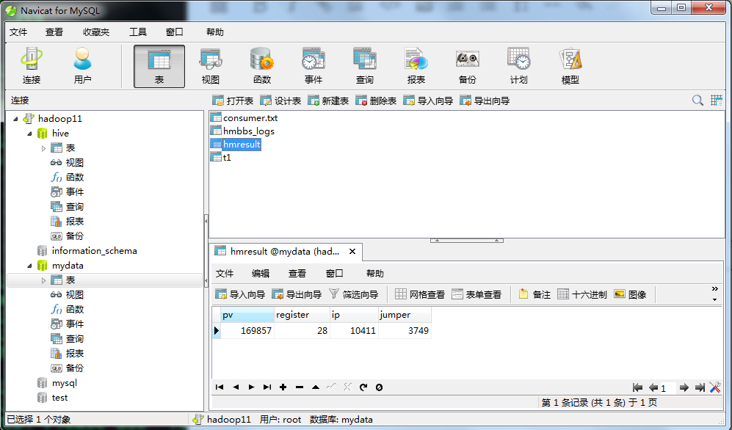Open the 模型 (Model) designer
The image size is (732, 430).
coord(570,65)
